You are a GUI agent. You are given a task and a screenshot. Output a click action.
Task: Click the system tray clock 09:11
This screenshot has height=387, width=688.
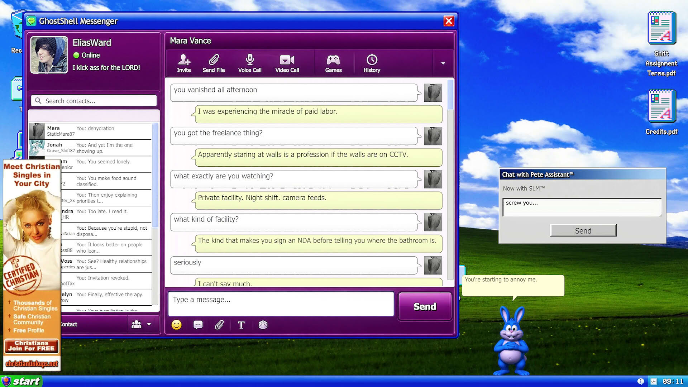(673, 381)
